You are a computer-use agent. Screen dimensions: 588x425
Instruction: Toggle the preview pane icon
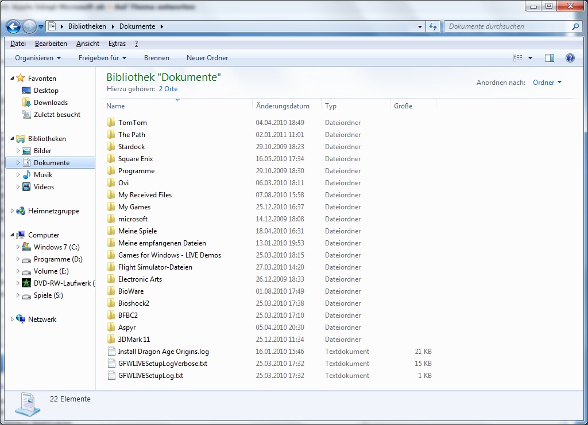[550, 58]
